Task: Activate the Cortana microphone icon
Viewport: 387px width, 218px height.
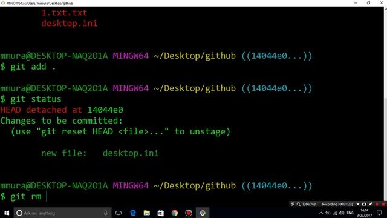Action: pos(106,213)
